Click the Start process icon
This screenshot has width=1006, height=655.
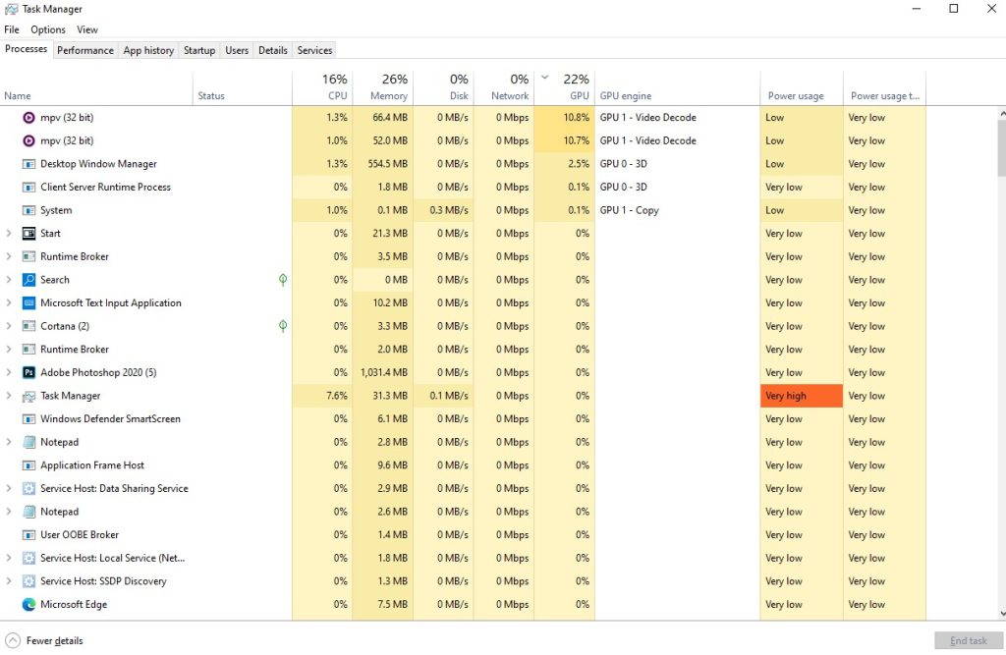point(28,233)
